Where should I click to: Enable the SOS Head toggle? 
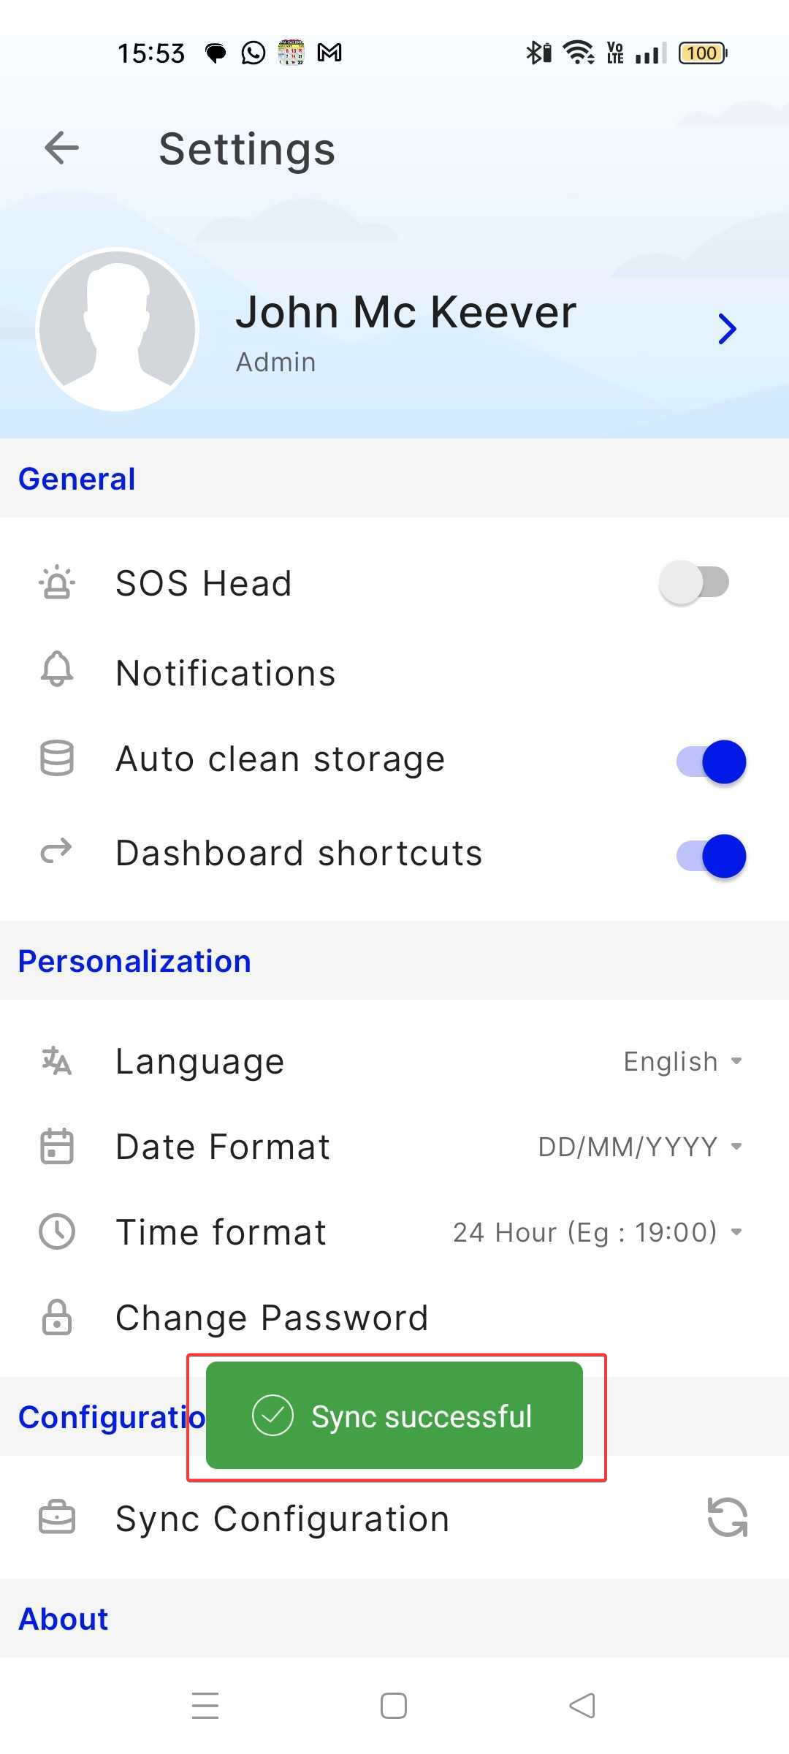[693, 583]
